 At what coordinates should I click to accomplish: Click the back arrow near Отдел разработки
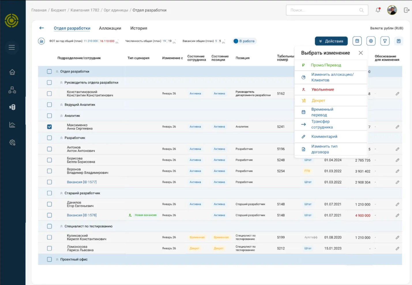[42, 28]
